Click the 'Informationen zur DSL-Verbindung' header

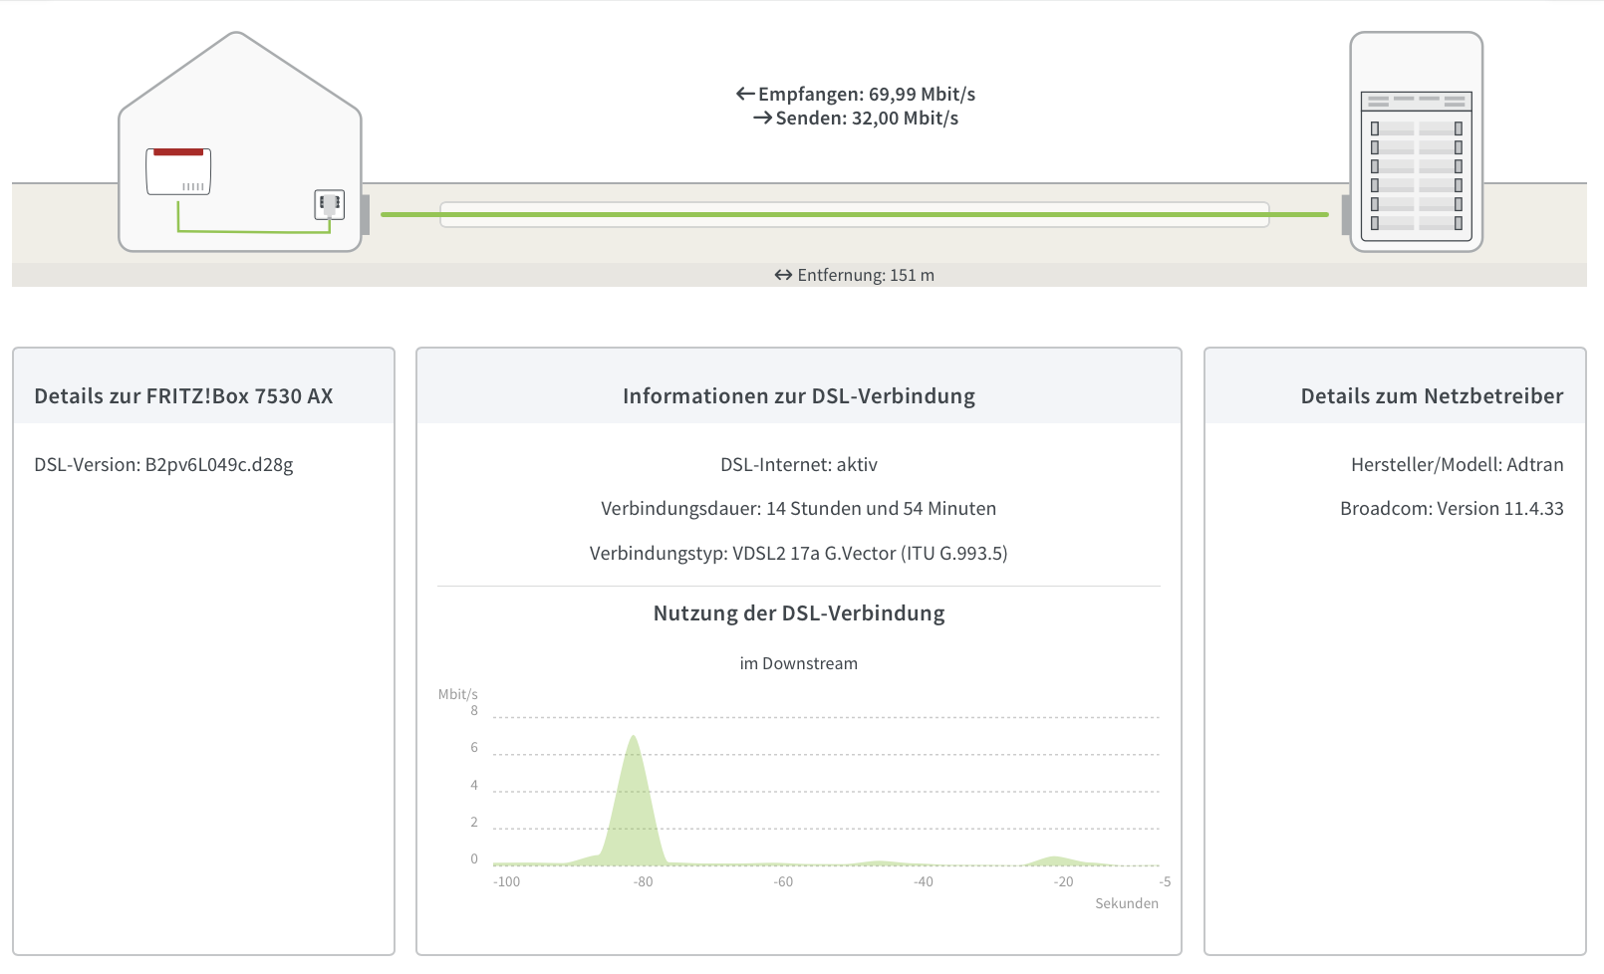[798, 396]
